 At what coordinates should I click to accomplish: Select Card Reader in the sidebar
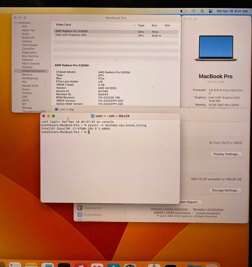pyautogui.click(x=30, y=45)
